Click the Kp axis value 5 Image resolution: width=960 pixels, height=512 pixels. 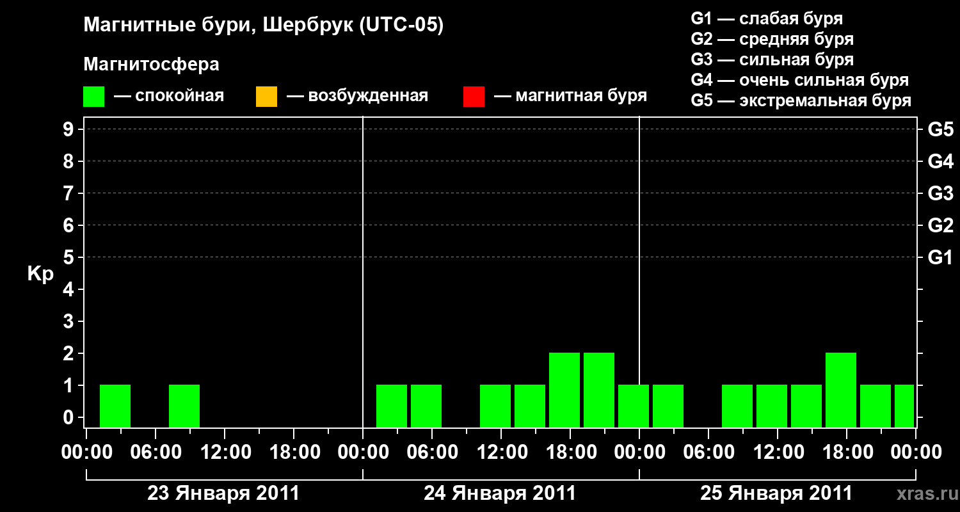[70, 257]
